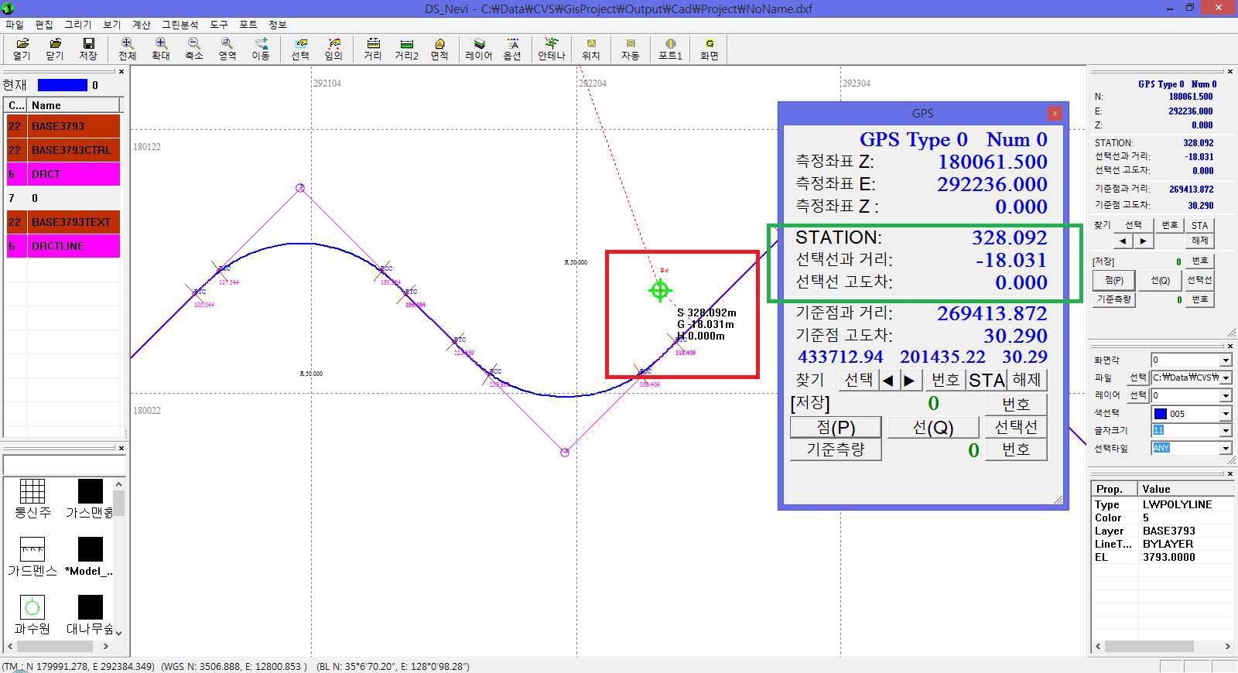
Task: Expand the 화면각 dropdown
Action: [1225, 360]
